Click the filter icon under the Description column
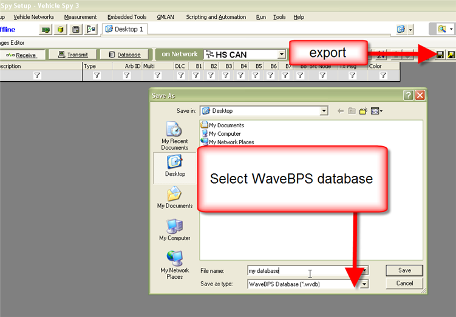The image size is (456, 317). click(x=37, y=76)
